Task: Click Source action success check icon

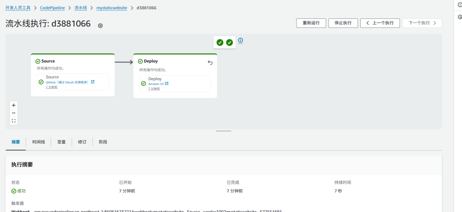Action: tap(41, 82)
